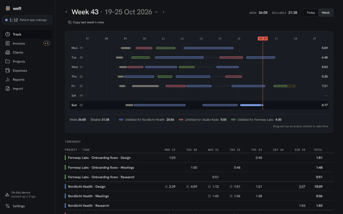Select the Nordlicht Health · Research row label
343x214 pixels.
click(x=89, y=205)
